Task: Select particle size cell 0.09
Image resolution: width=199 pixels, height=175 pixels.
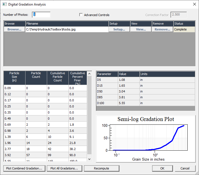Action: 14,88
